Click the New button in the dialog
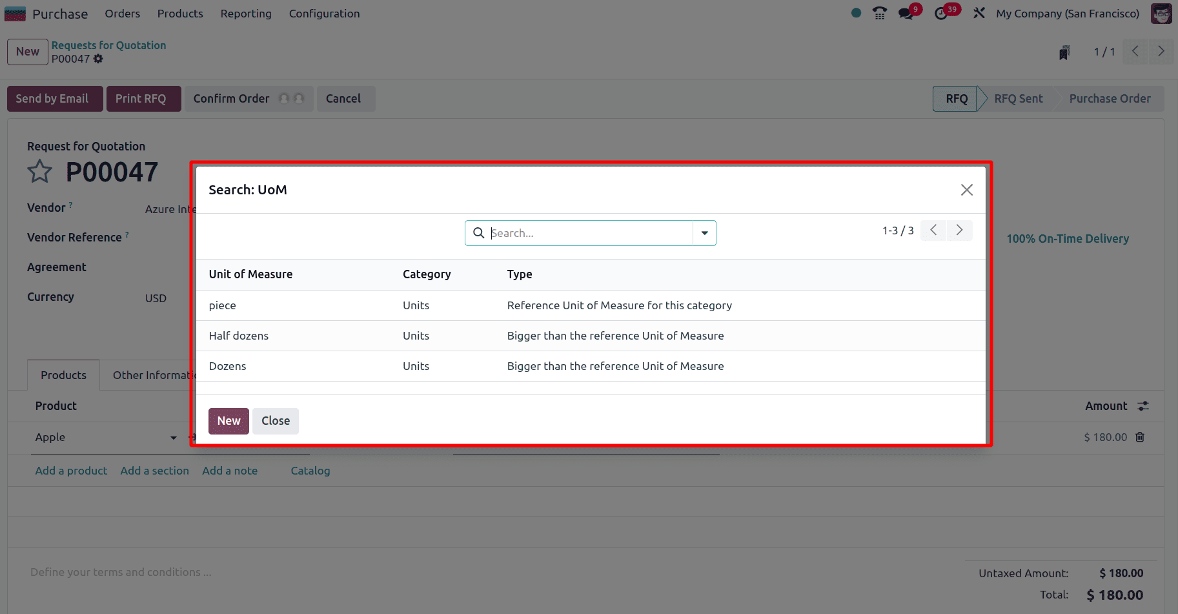 [228, 421]
